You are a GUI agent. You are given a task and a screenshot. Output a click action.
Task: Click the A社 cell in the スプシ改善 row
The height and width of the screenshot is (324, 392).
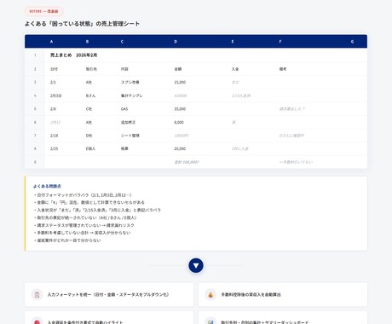click(x=89, y=82)
